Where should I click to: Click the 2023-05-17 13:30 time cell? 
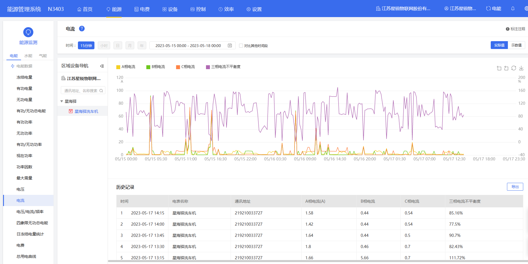pyautogui.click(x=148, y=247)
